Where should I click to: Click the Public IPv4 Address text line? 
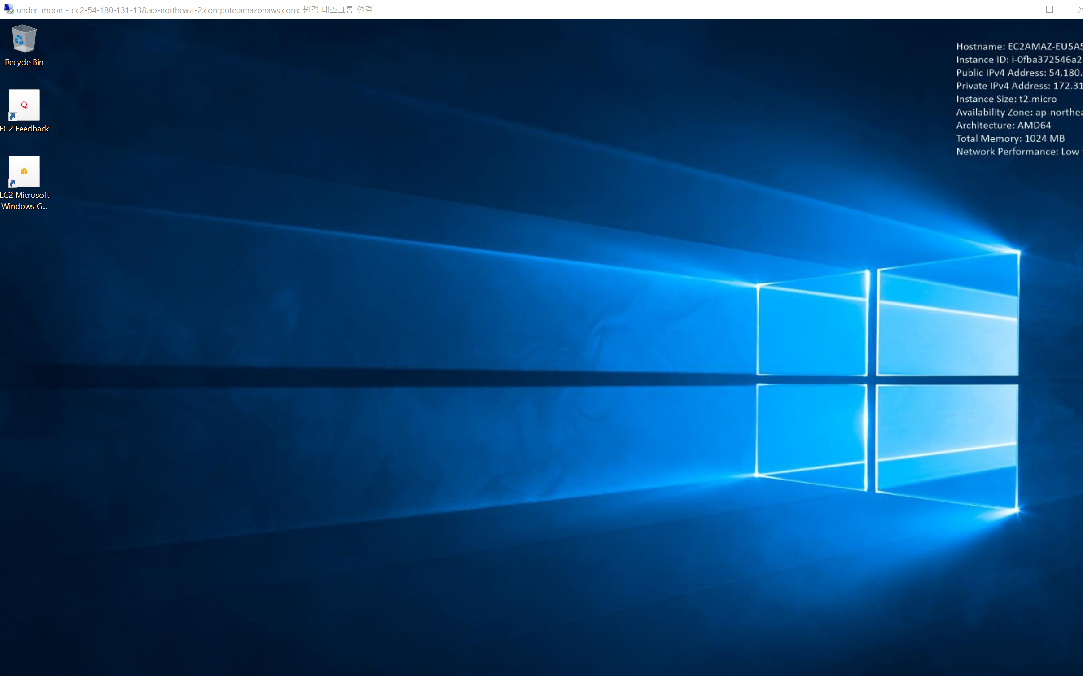coord(1018,73)
